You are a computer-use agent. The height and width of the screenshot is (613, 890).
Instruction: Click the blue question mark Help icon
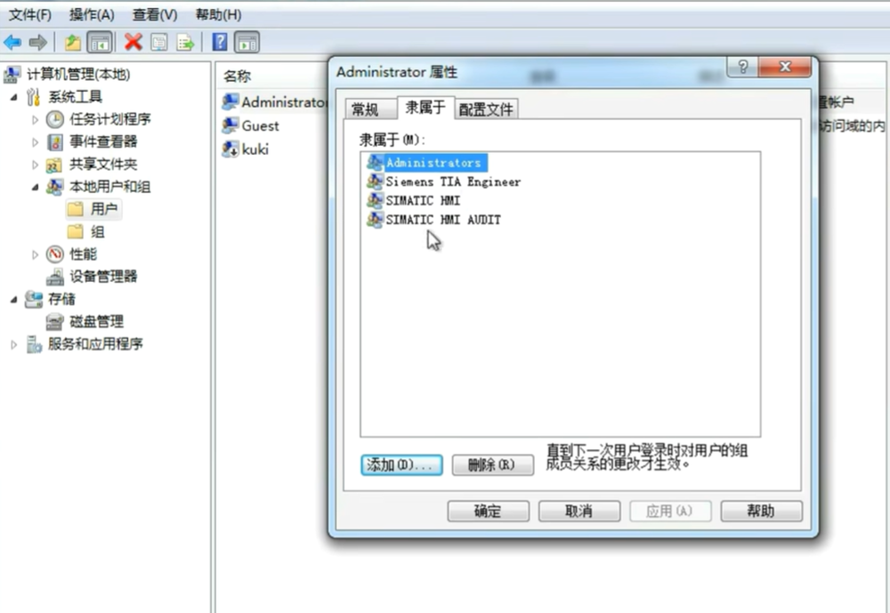point(220,42)
